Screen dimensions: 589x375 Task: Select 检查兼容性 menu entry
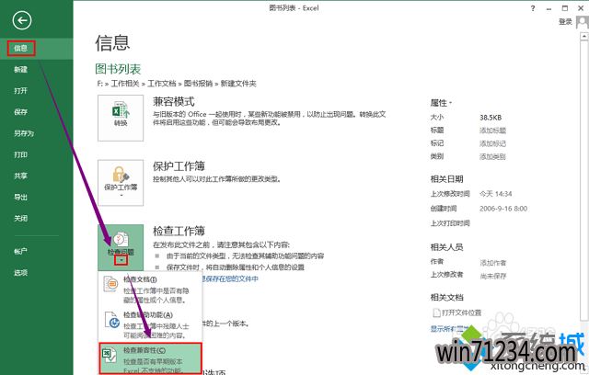(150, 358)
